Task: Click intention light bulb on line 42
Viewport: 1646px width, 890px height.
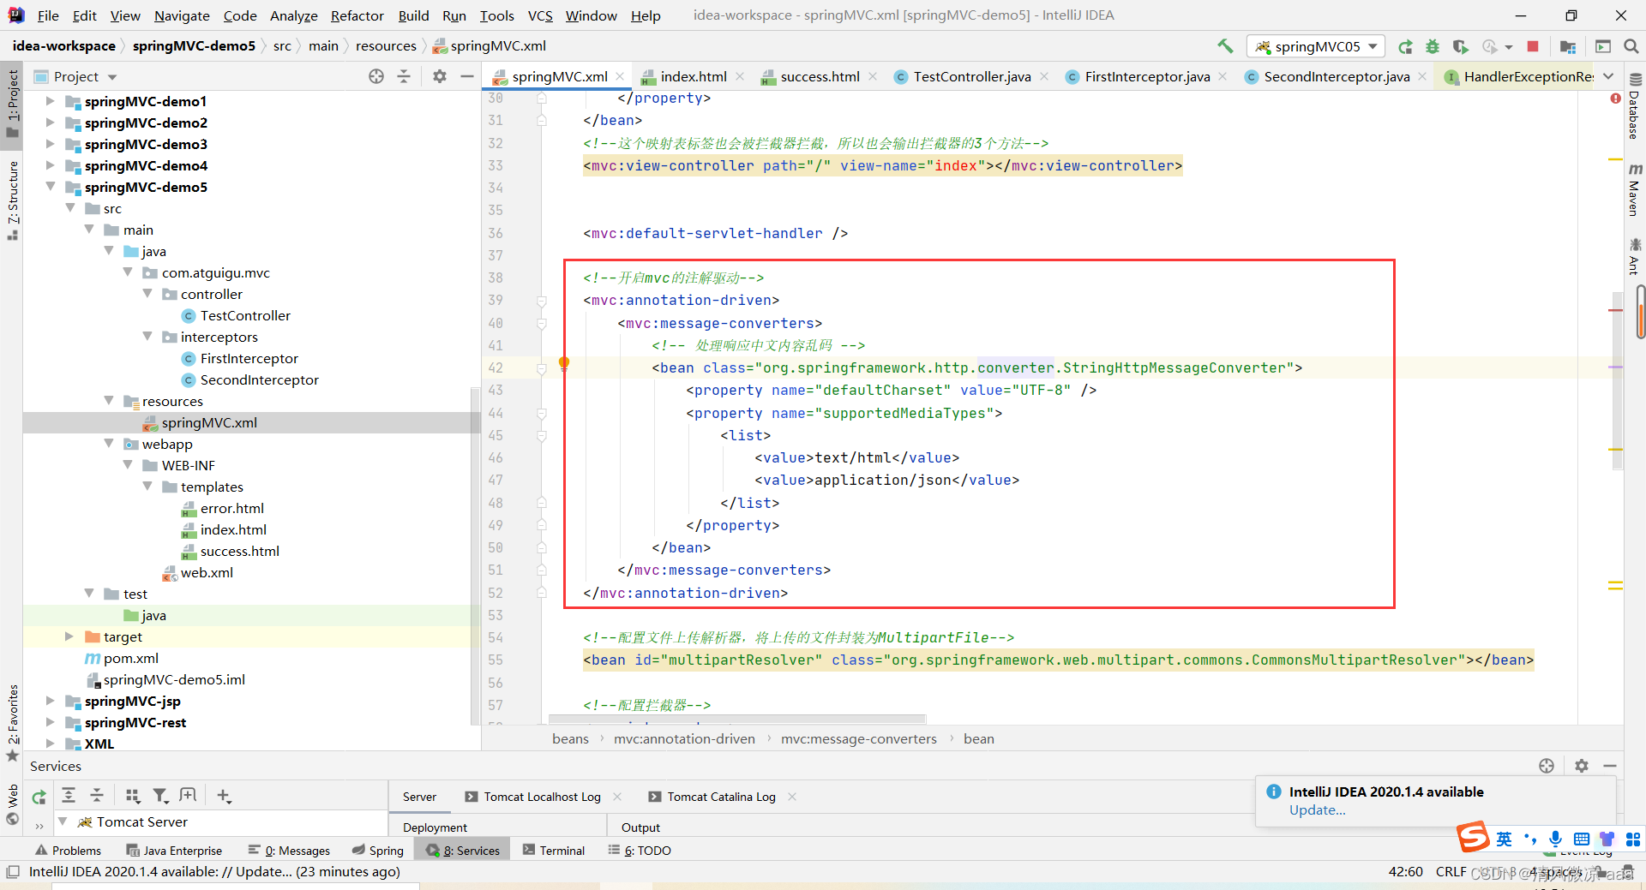Action: 564,364
